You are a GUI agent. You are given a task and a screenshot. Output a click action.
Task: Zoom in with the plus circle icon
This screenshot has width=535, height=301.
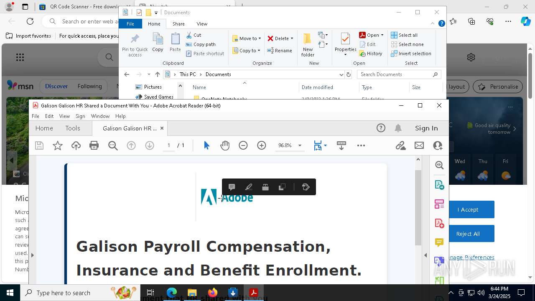pos(262,145)
